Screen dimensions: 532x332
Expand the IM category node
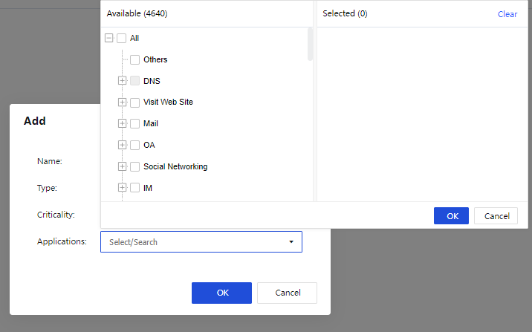[x=122, y=188]
